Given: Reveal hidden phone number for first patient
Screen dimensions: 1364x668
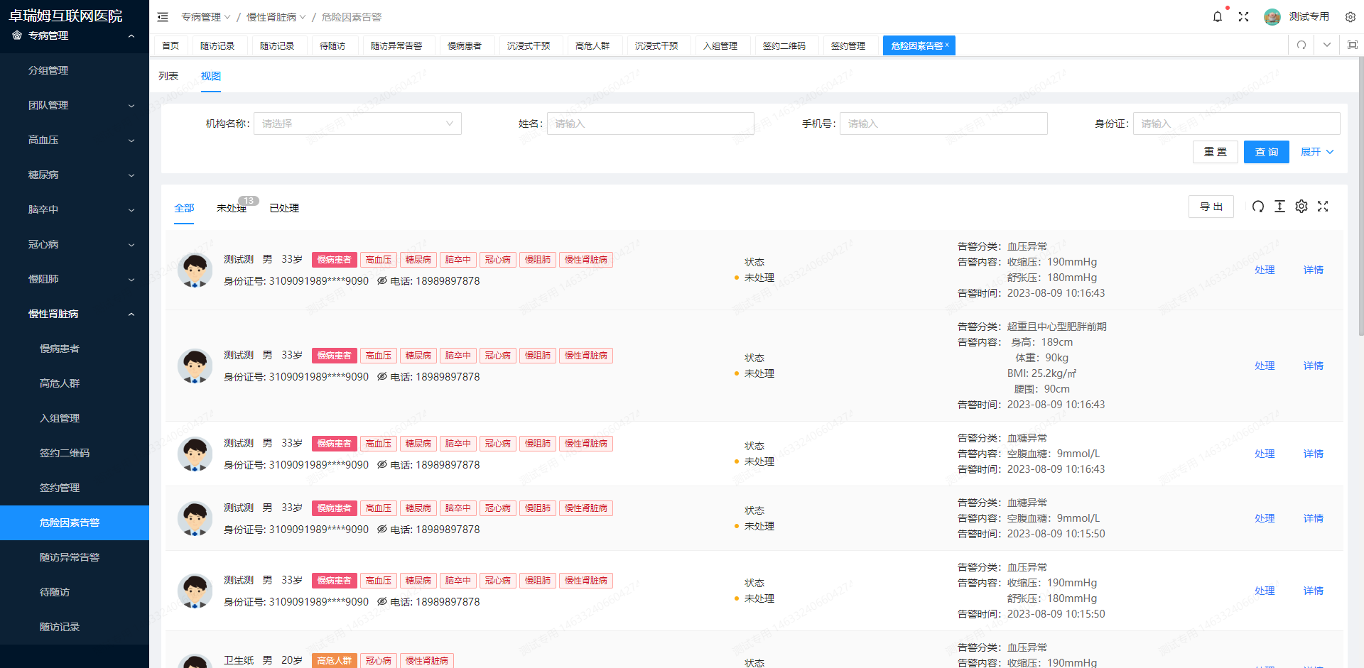Looking at the screenshot, I should (x=382, y=281).
